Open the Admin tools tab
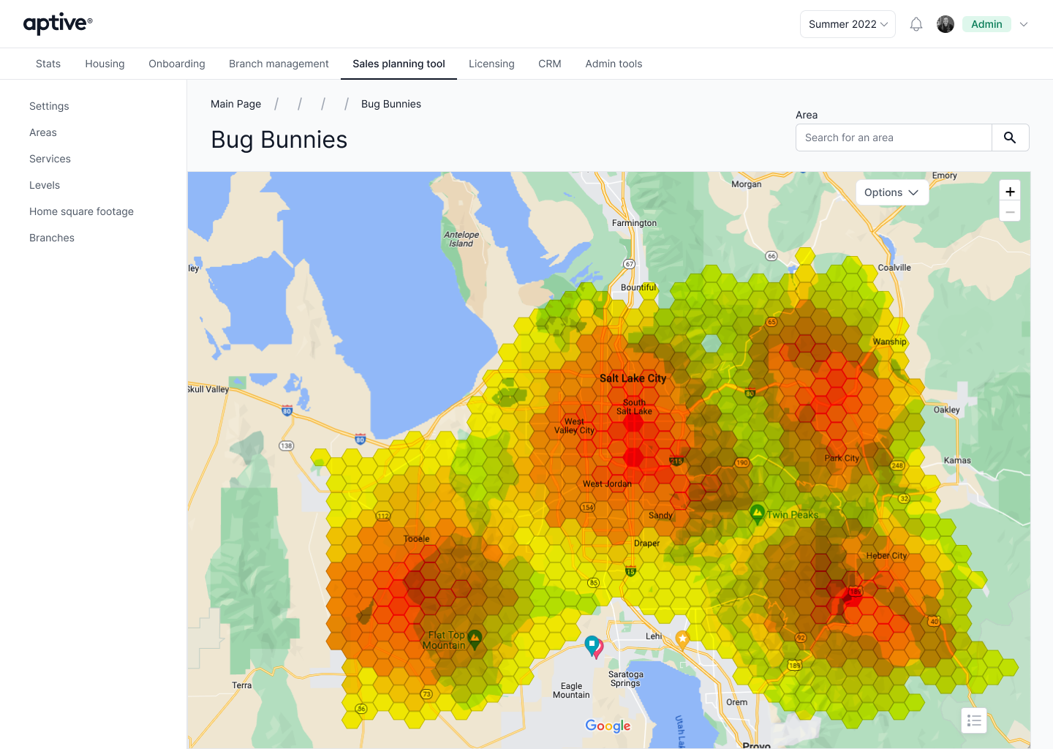Image resolution: width=1053 pixels, height=749 pixels. (614, 64)
